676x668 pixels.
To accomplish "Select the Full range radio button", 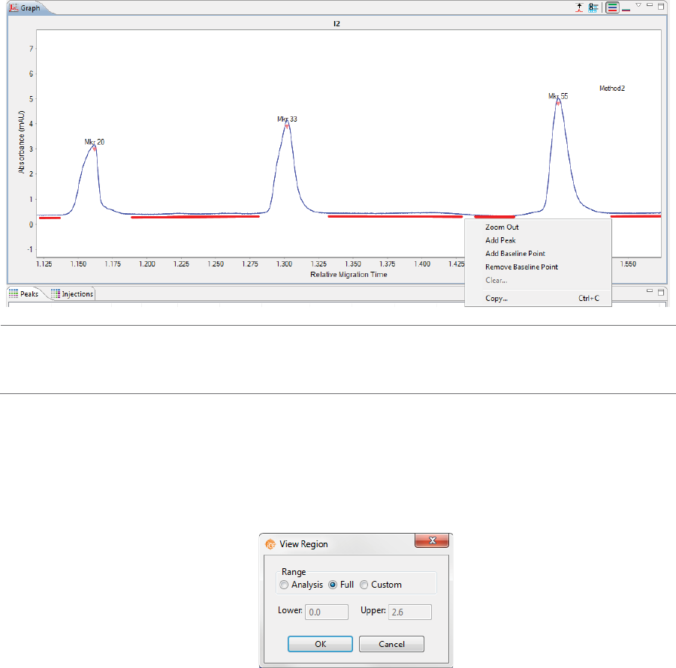I will tap(333, 585).
